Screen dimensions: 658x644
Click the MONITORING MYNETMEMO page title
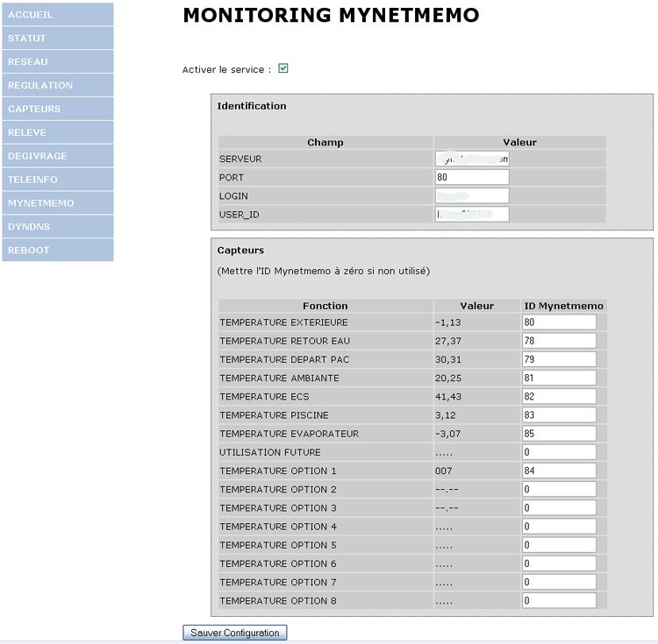tap(331, 16)
